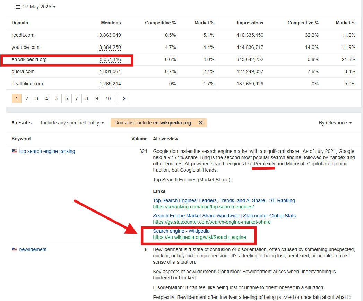Go to page 4
The width and height of the screenshot is (363, 301).
[x=47, y=98]
